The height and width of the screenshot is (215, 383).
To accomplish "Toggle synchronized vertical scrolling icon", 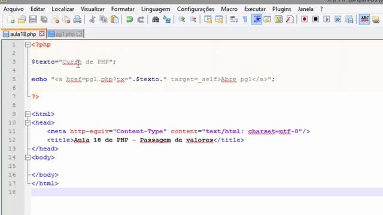I will click(x=208, y=19).
